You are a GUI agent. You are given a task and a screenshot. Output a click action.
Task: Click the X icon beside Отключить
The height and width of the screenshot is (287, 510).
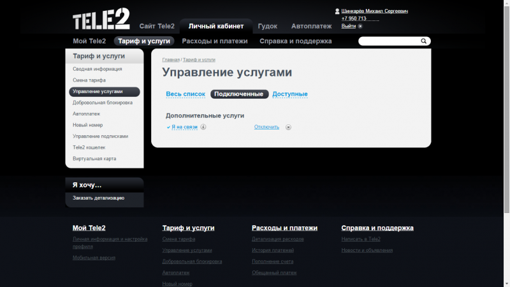click(288, 127)
